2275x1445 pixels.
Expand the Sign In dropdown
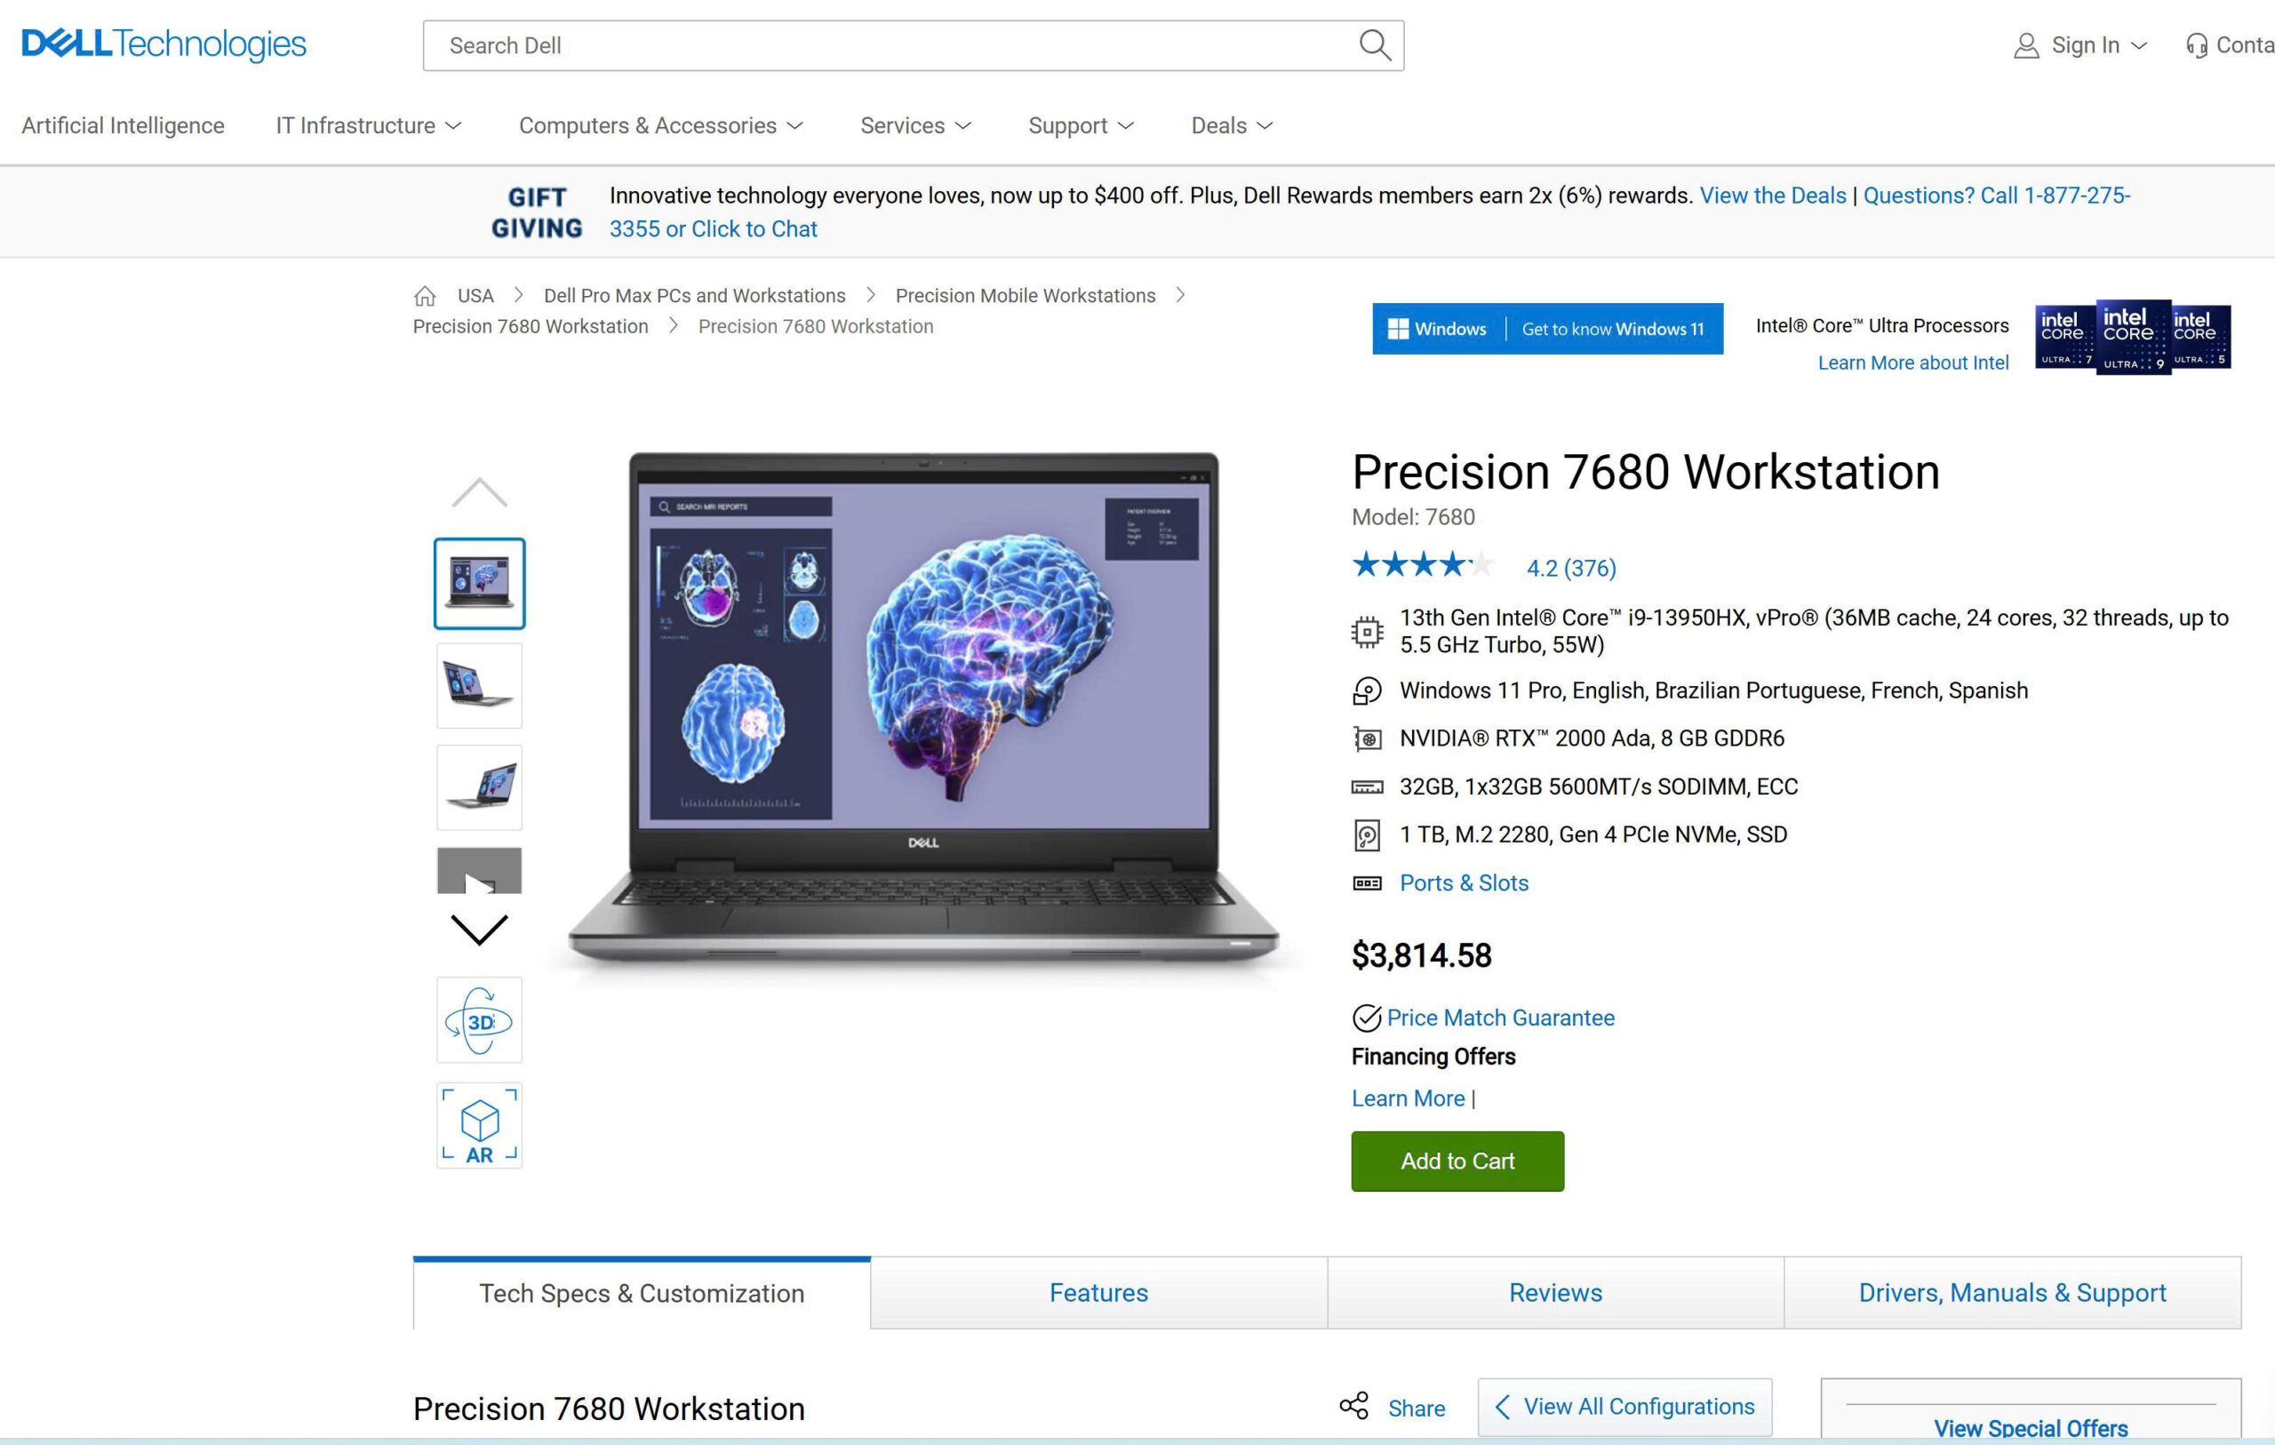[2080, 45]
